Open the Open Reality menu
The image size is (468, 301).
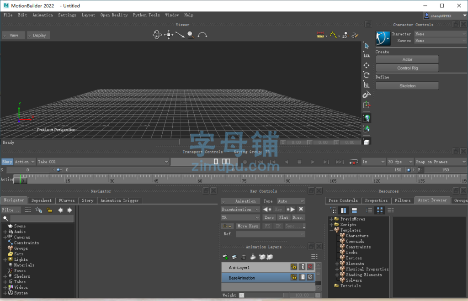[114, 15]
